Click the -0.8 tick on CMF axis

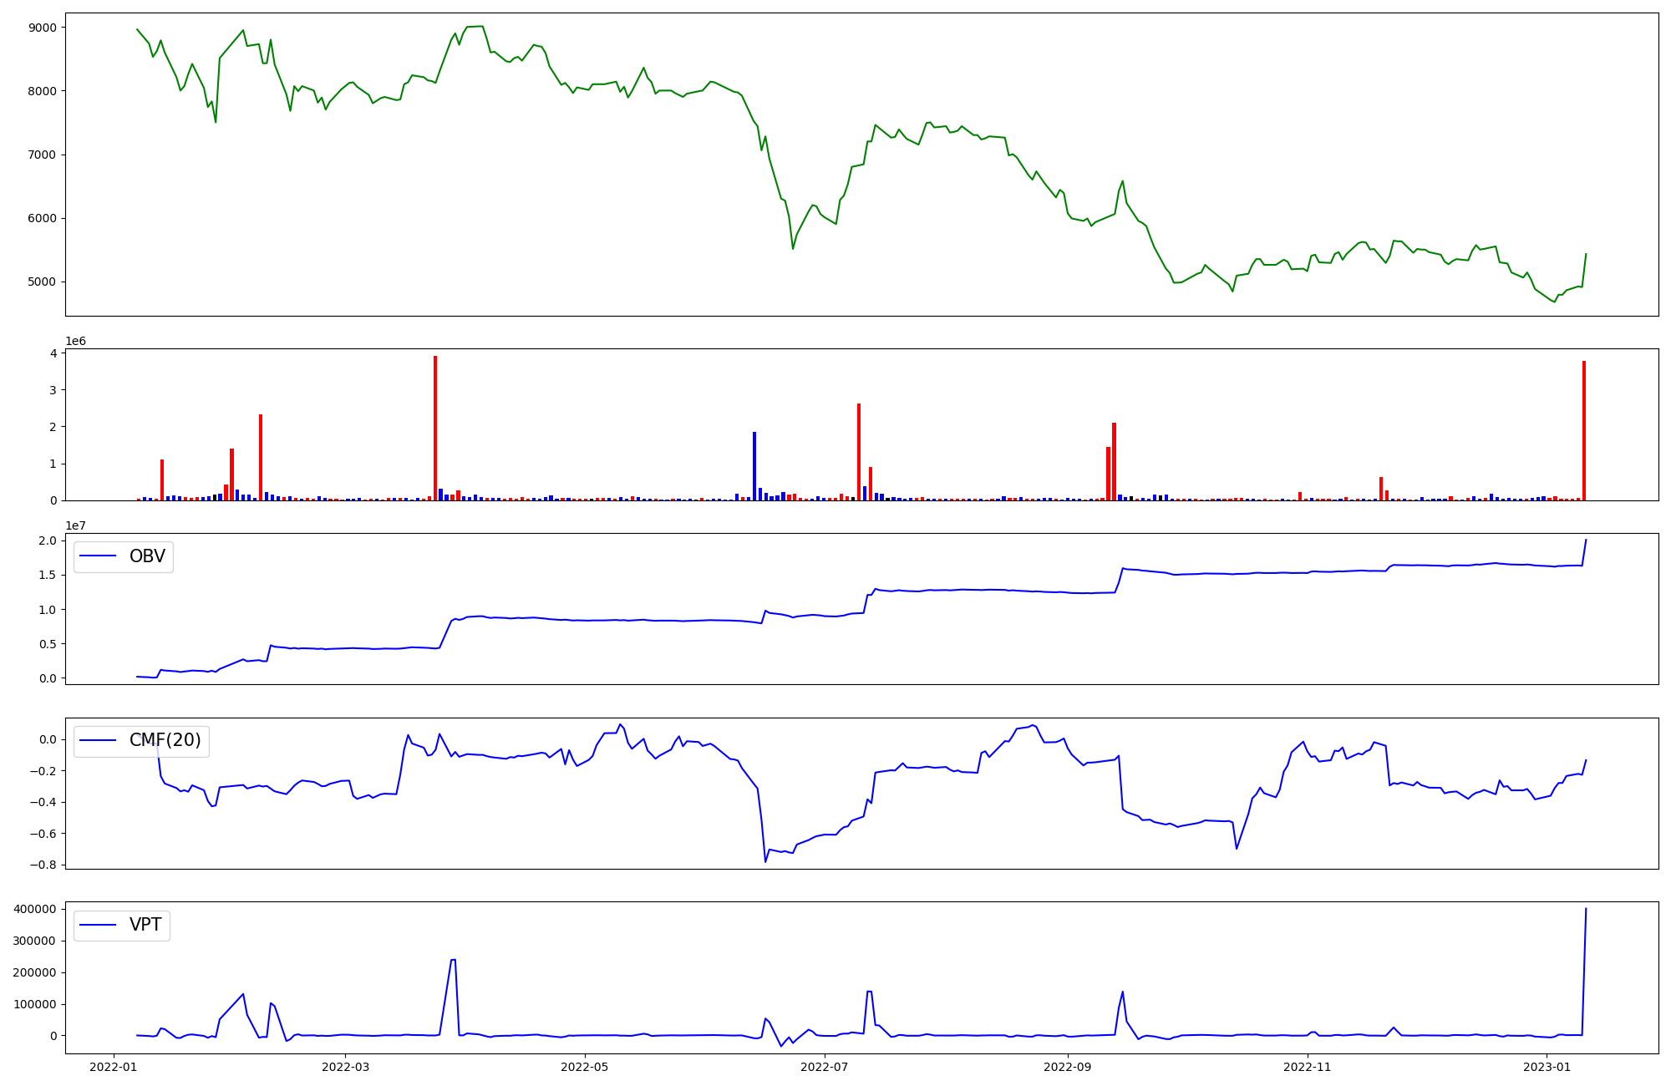coord(44,865)
